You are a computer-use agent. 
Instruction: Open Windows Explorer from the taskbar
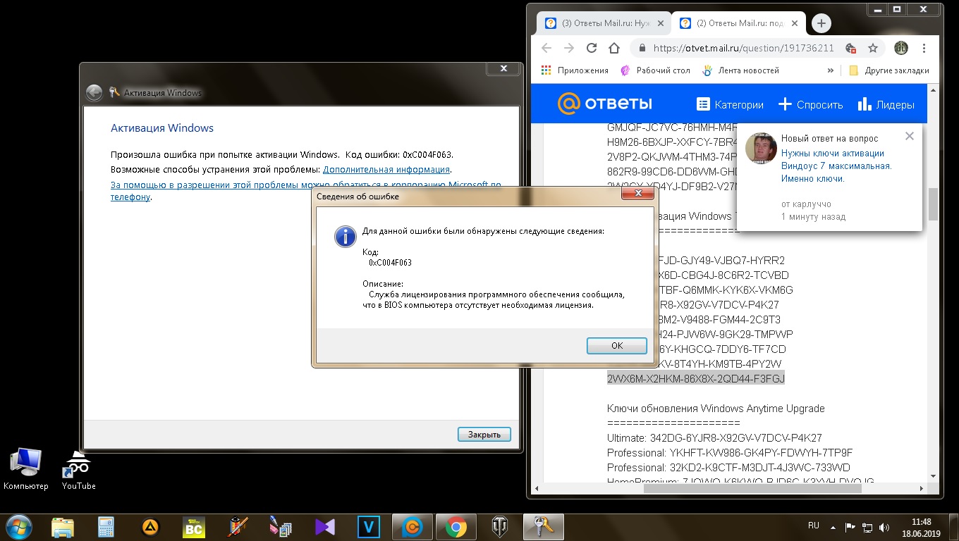point(62,527)
